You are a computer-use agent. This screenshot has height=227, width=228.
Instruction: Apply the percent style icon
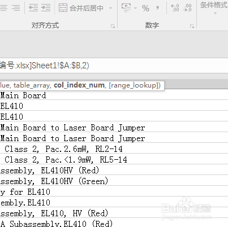[x=145, y=8]
